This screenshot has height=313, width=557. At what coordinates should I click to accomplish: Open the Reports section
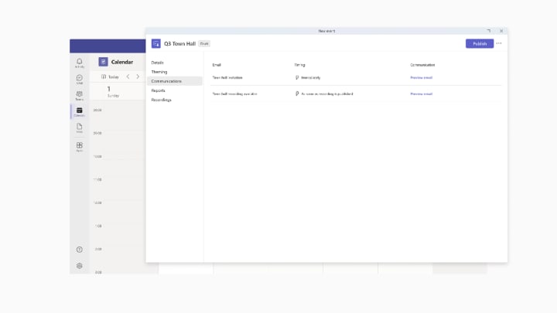click(158, 90)
